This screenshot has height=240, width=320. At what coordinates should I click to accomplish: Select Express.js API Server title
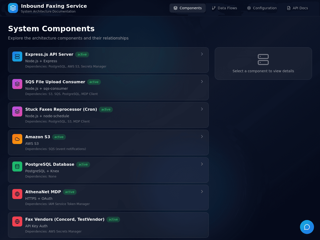click(49, 54)
